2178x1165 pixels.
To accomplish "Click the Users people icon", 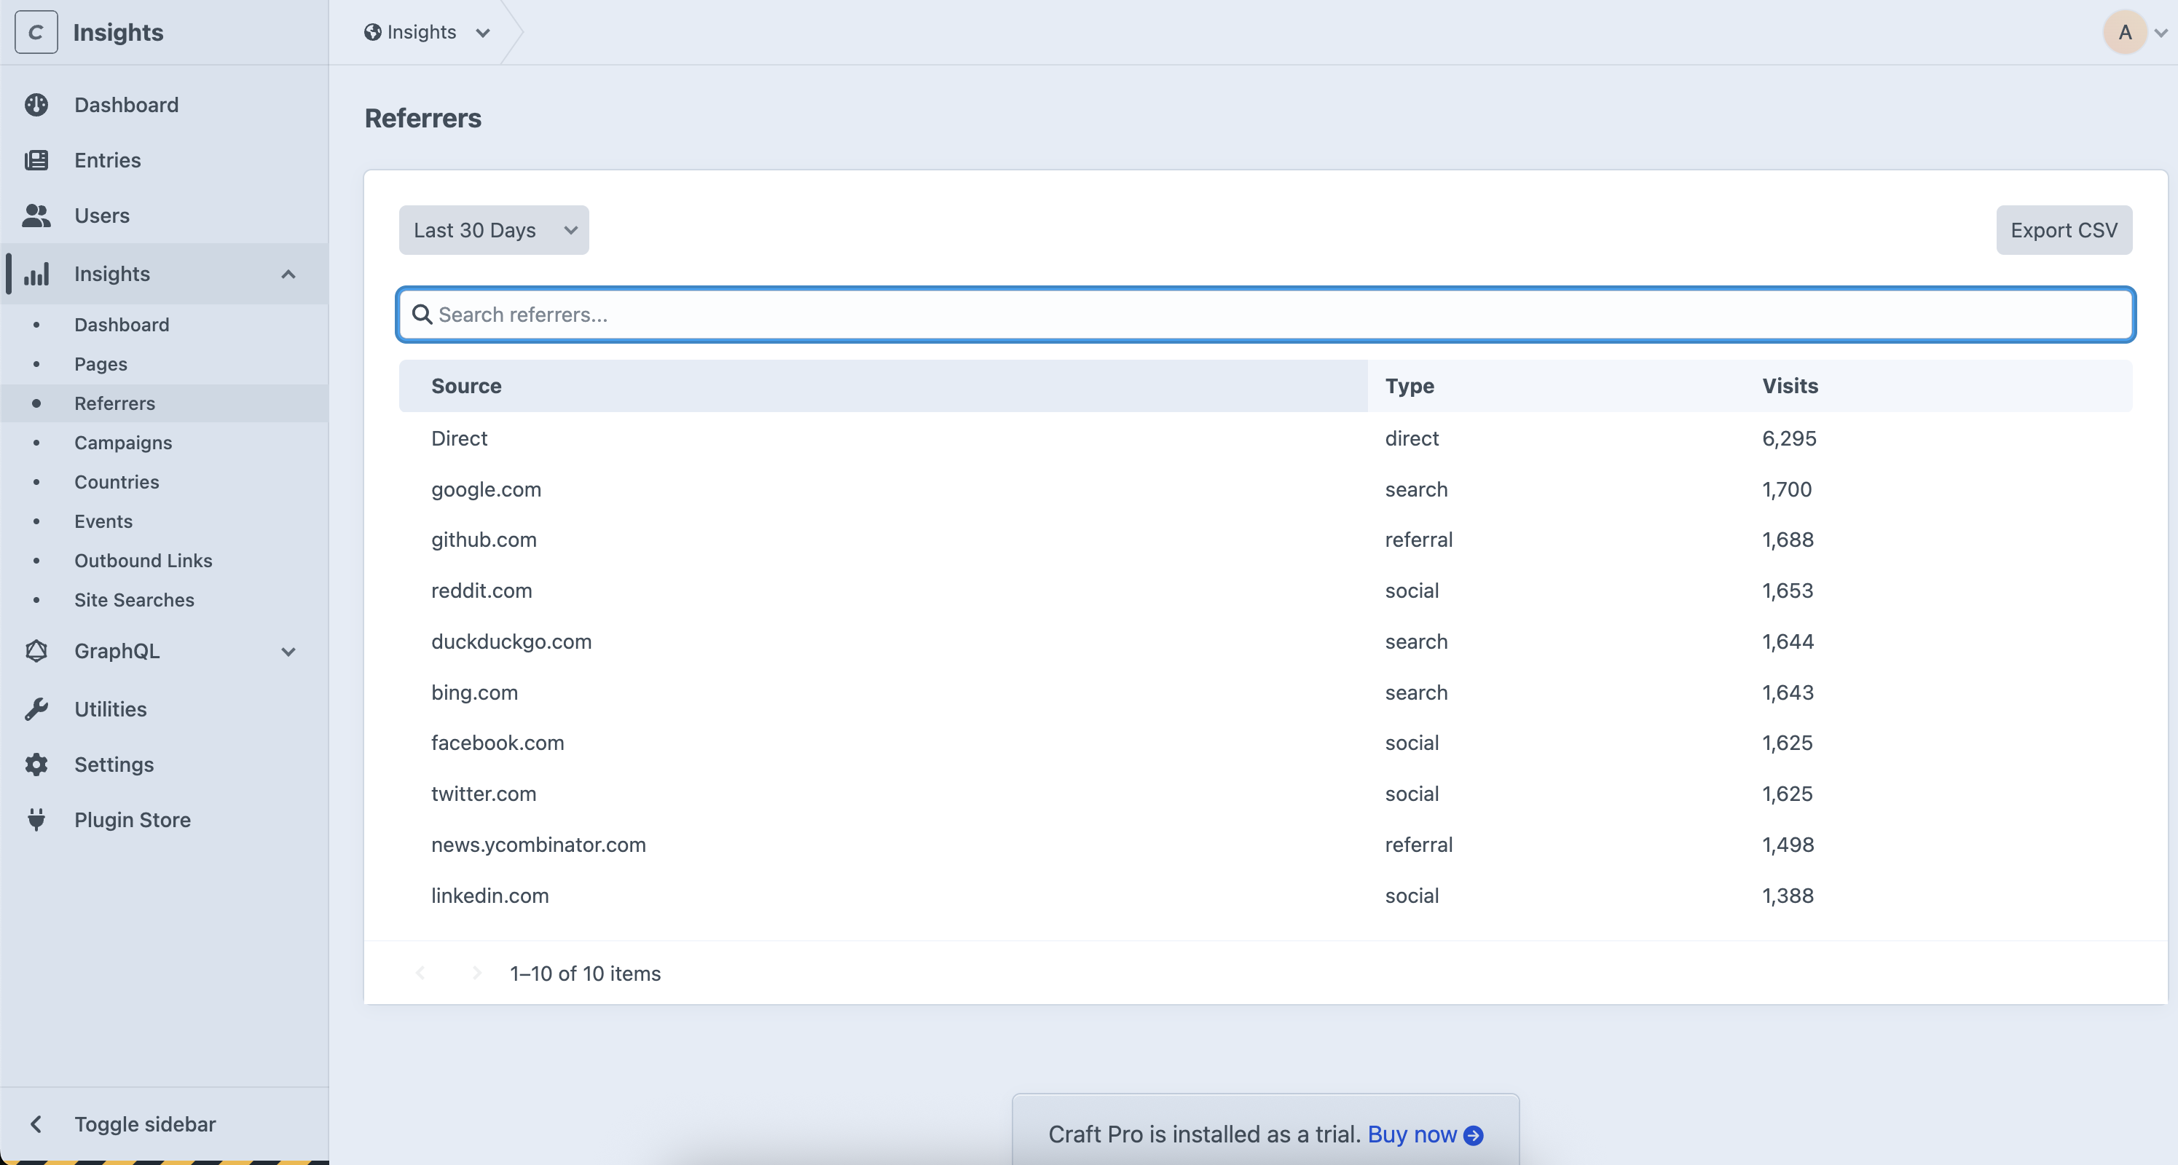I will pos(36,216).
